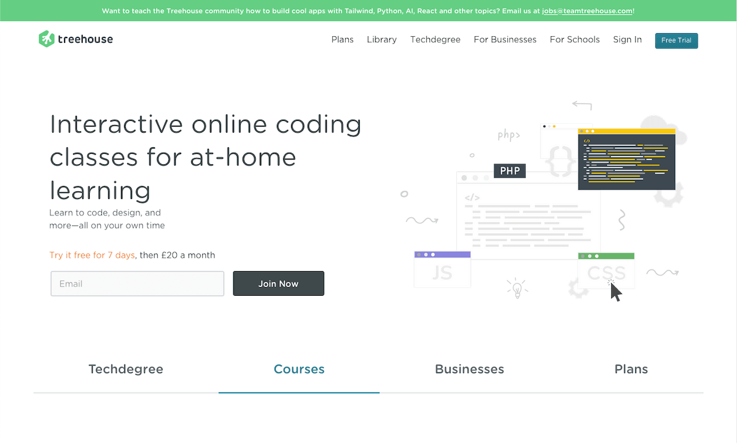Click the 'Interactive online coding classes' heading
This screenshot has height=443, width=737.
pos(206,157)
